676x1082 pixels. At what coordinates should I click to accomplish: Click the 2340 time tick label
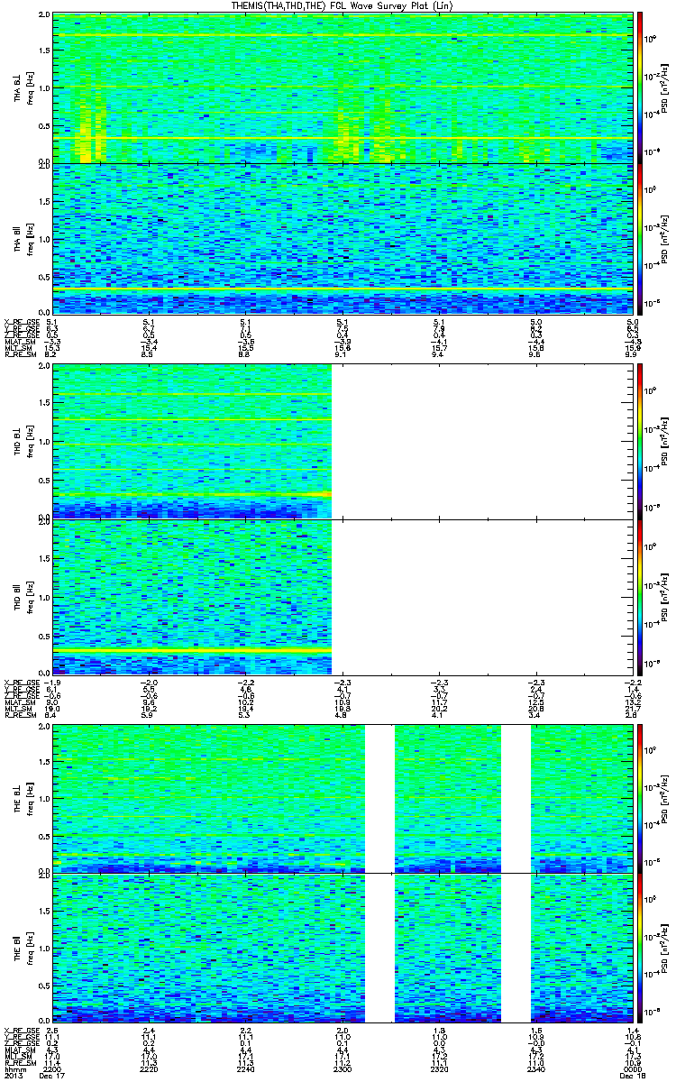pyautogui.click(x=536, y=1068)
